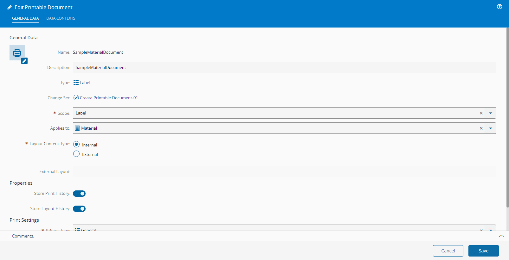This screenshot has width=509, height=260.
Task: Click the Save button
Action: [x=483, y=251]
